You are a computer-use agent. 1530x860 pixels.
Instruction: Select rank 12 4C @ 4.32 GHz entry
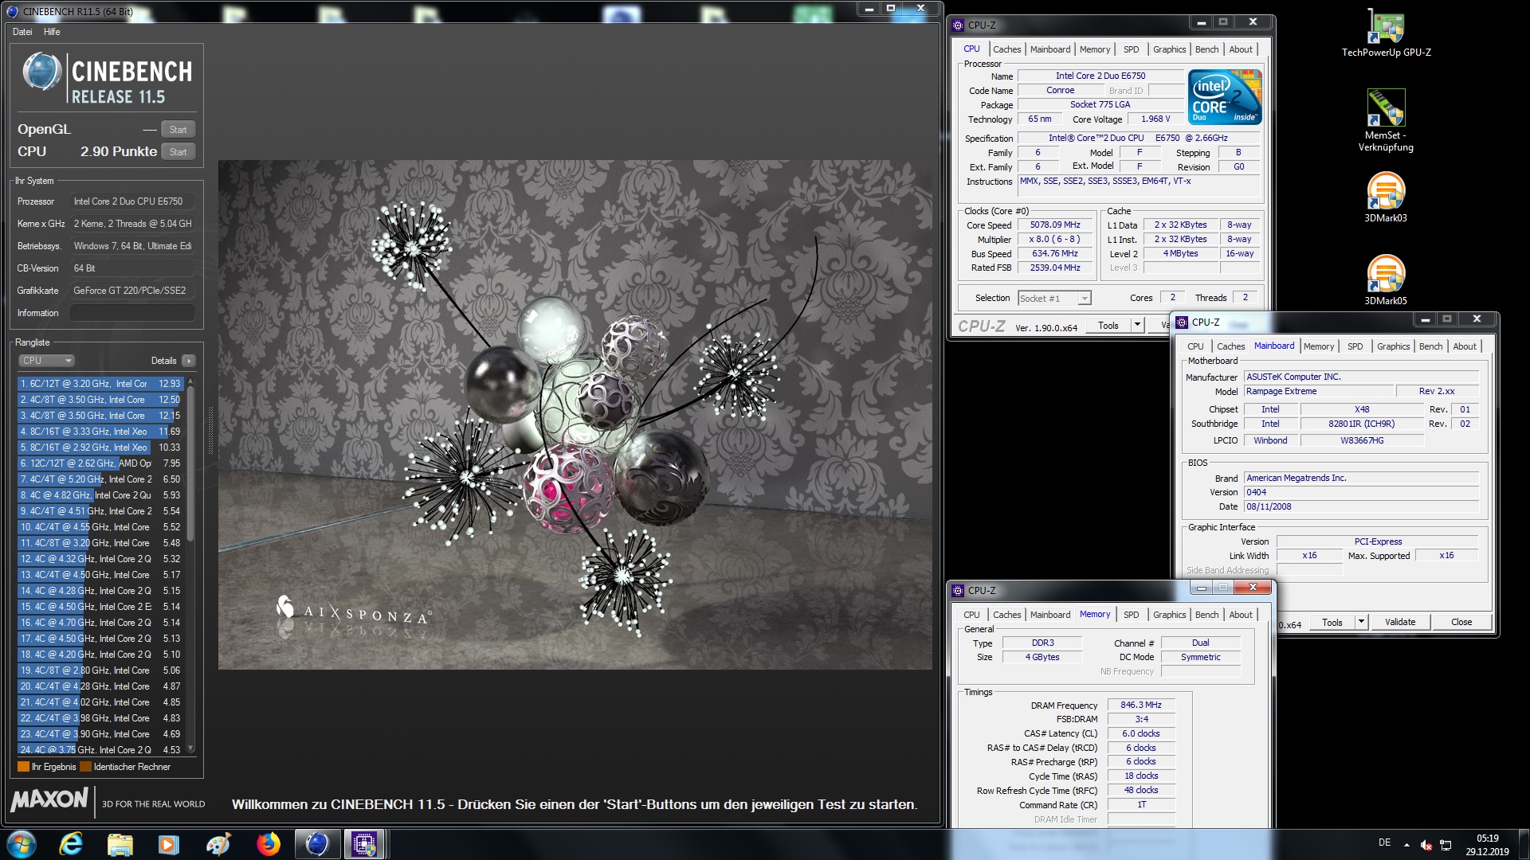point(101,559)
